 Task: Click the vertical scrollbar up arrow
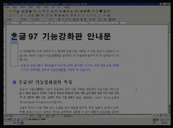tap(169, 23)
